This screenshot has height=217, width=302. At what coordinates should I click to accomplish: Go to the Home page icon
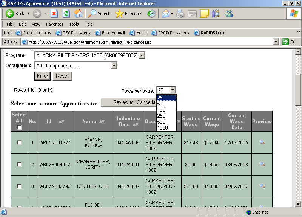pos(78,14)
